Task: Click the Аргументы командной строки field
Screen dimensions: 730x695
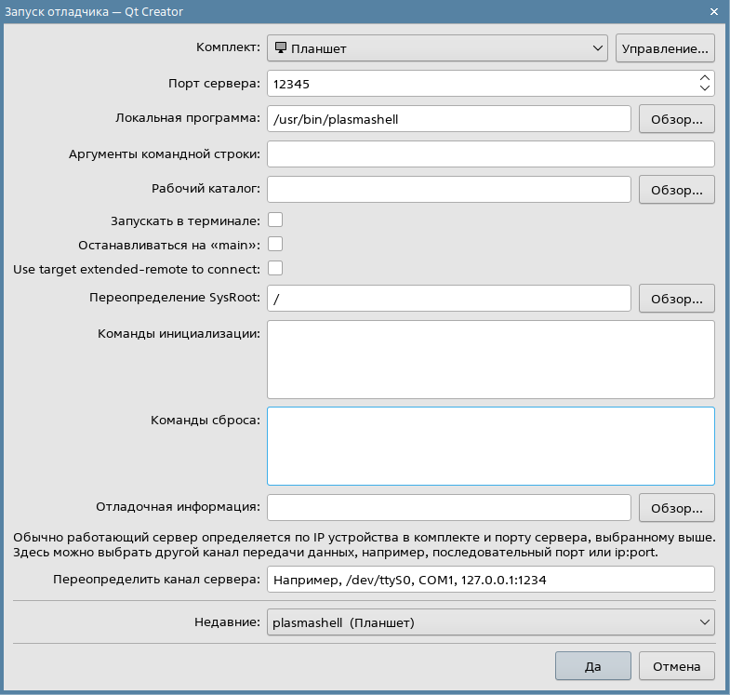Action: 490,154
